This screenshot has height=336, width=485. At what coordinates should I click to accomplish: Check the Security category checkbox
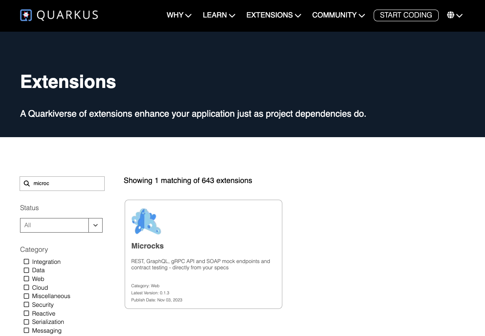tap(26, 304)
